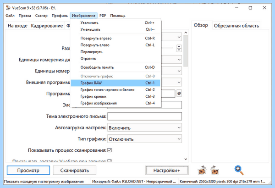275x188 pixels.
Task: Click the scrollbar up arrow
Action: pos(186,33)
